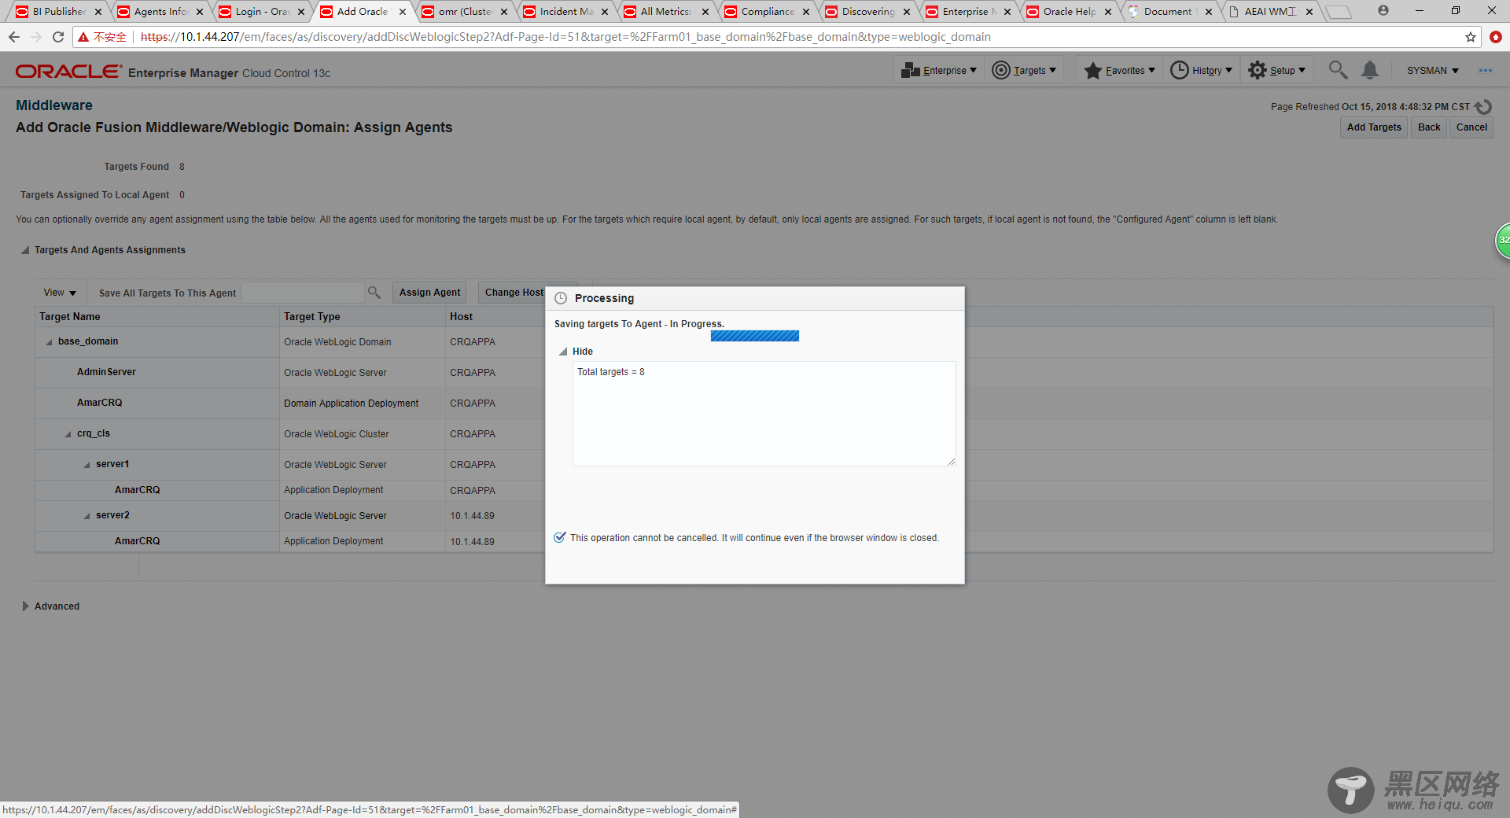
Task: Open the SYSMAN user dropdown
Action: coord(1432,71)
